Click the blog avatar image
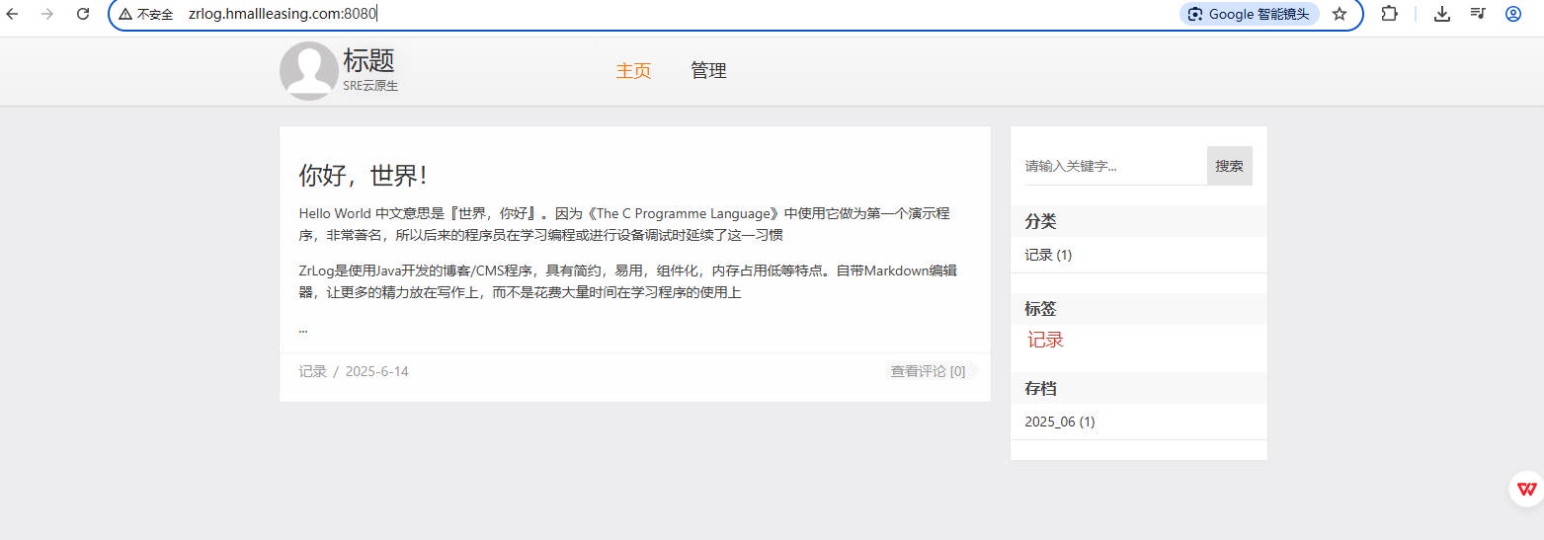The image size is (1544, 540). click(308, 71)
